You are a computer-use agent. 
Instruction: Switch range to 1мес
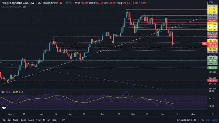(x=16, y=120)
